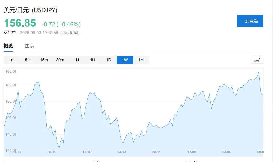Click the chart peak near 165.00

click(259, 72)
